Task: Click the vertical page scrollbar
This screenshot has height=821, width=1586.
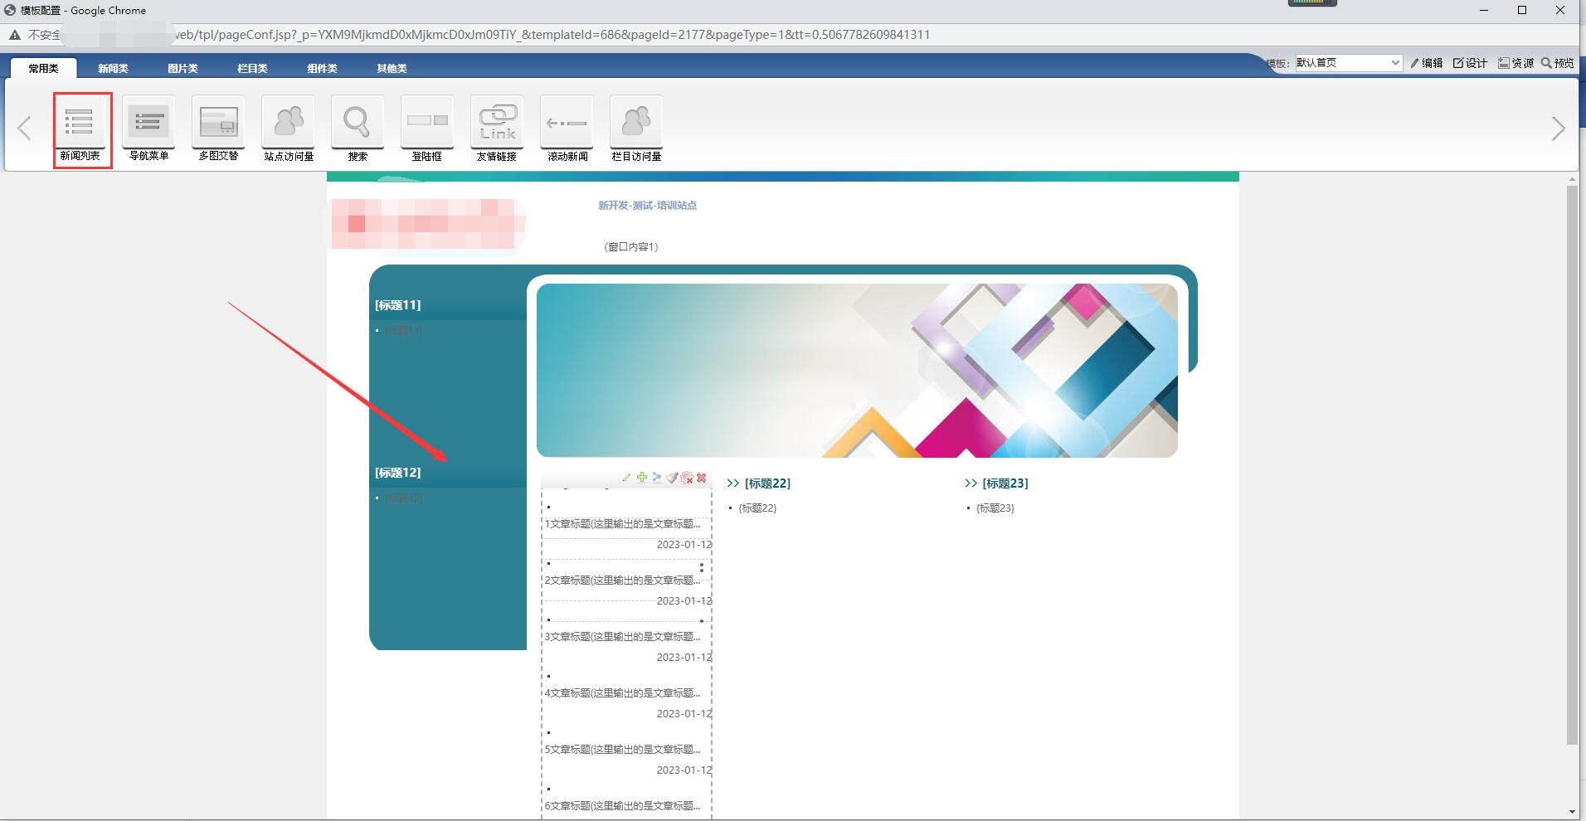Action: coord(1572,464)
